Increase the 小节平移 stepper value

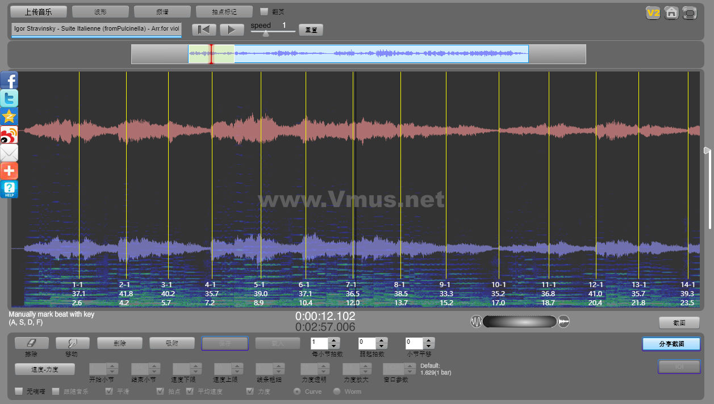tap(429, 340)
